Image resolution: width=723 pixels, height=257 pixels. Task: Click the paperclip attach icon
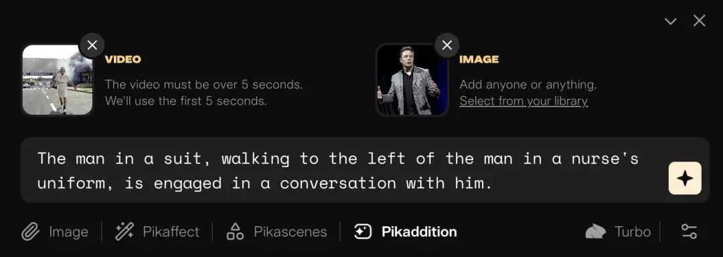(x=30, y=232)
